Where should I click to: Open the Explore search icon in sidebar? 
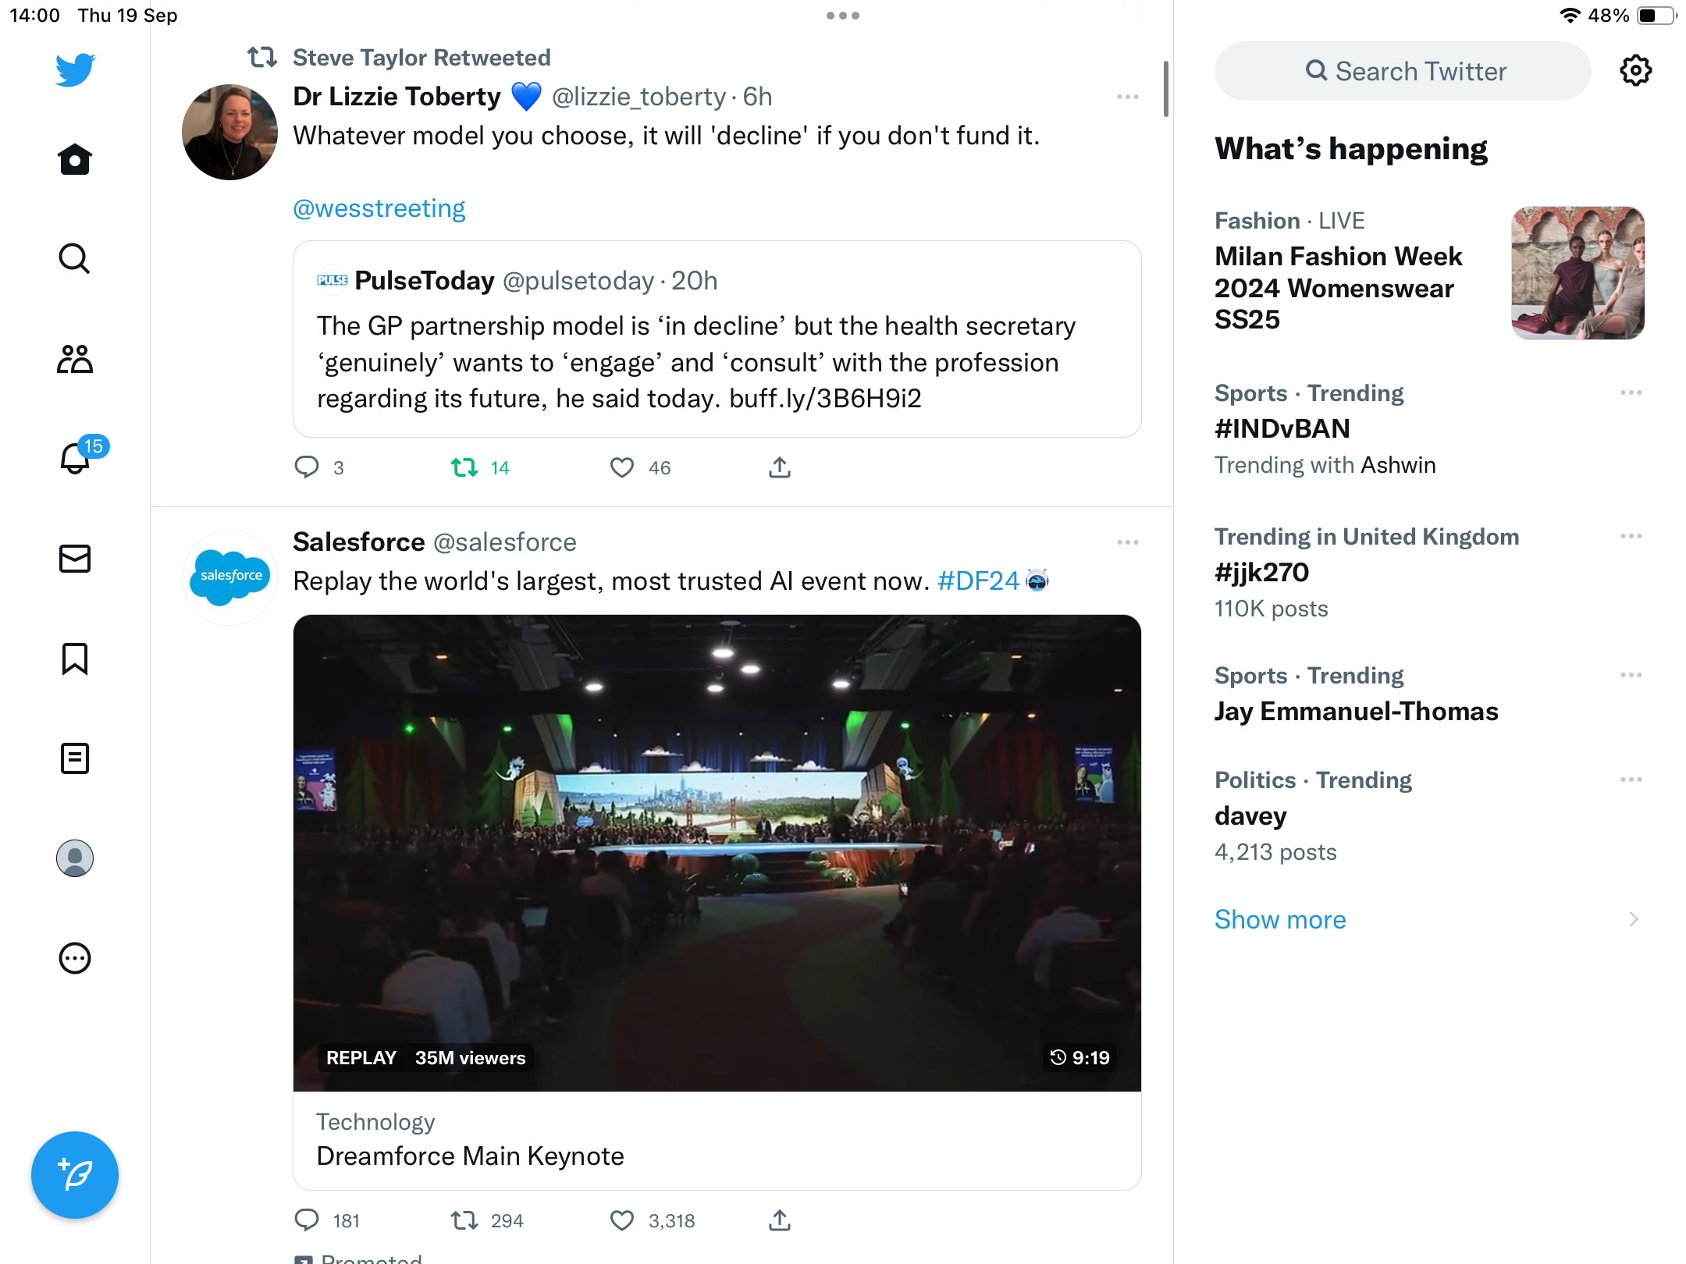click(x=75, y=259)
